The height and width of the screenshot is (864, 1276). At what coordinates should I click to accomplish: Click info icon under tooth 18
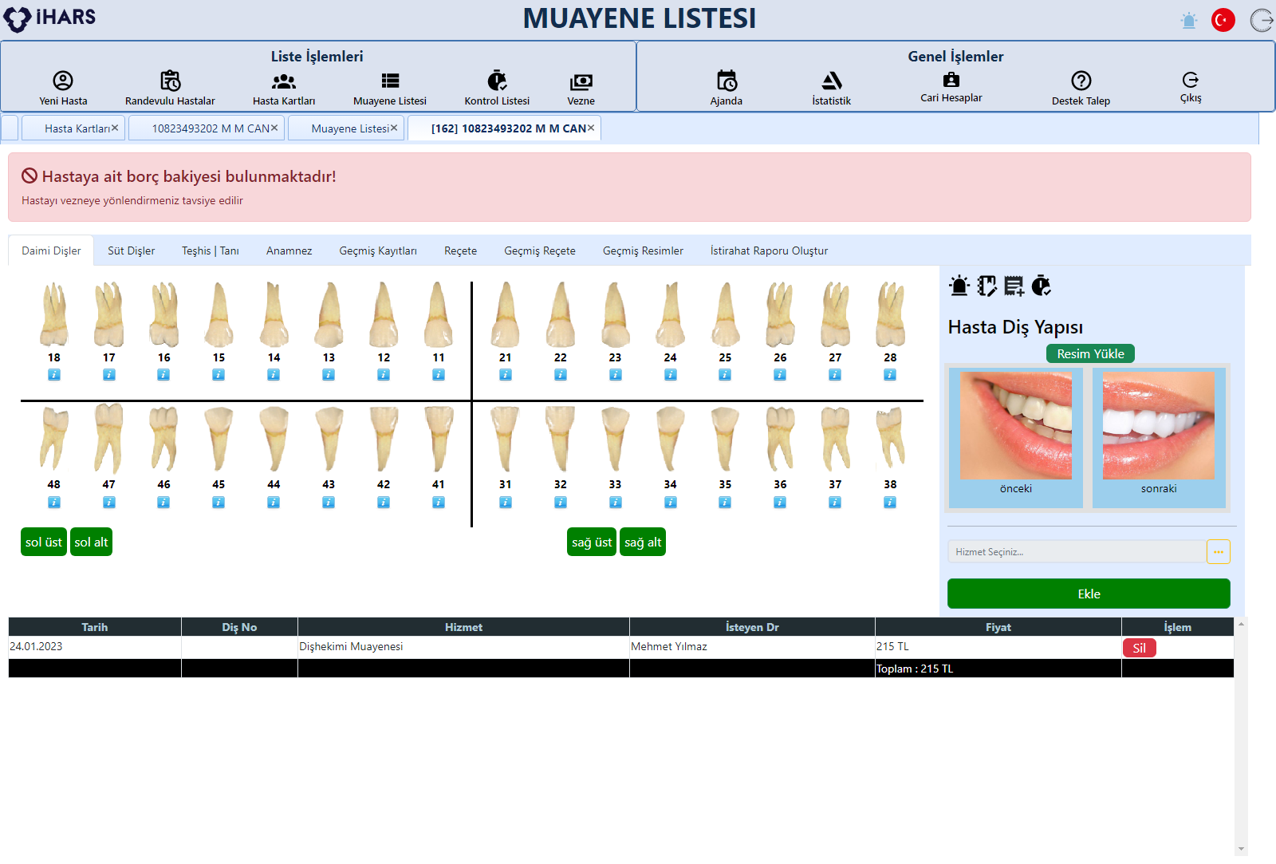coord(54,375)
